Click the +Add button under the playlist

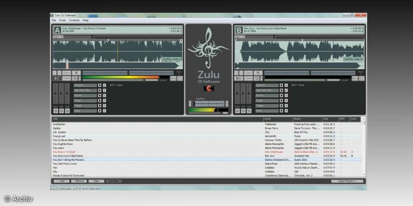pyautogui.click(x=61, y=181)
